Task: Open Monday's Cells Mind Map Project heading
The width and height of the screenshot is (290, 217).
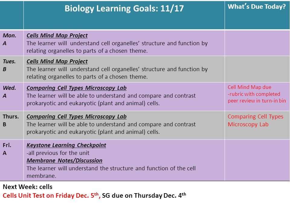Action: tap(57, 36)
